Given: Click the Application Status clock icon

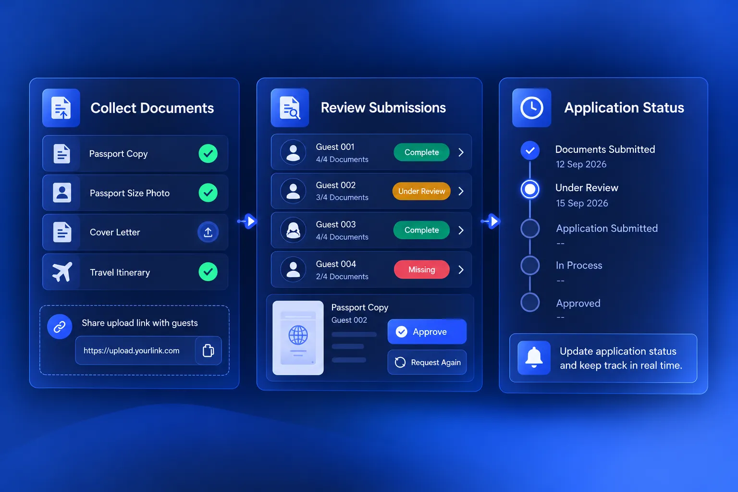Looking at the screenshot, I should 532,108.
